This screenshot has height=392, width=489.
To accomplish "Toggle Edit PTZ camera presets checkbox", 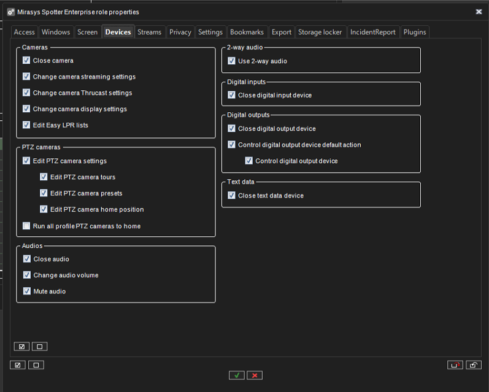I will point(44,193).
